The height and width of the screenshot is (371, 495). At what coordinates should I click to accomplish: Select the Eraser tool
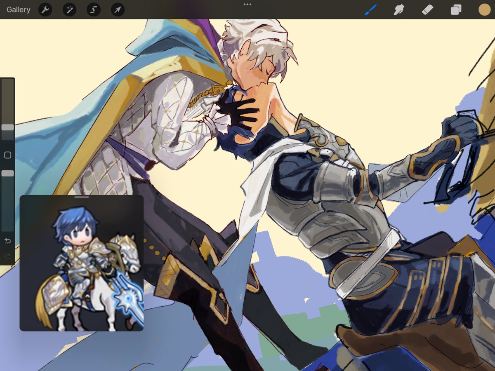427,9
